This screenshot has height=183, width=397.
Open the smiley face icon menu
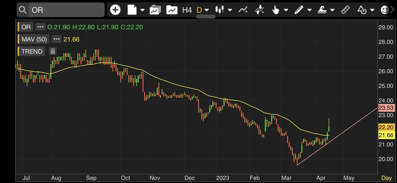[x=385, y=10]
